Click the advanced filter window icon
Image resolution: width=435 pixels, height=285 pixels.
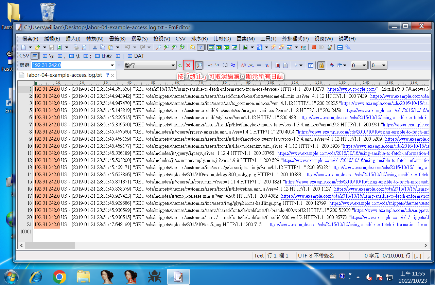coord(310,65)
